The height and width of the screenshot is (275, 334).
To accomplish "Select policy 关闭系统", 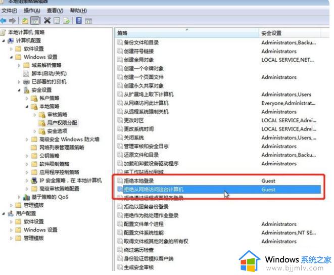I will click(134, 137).
